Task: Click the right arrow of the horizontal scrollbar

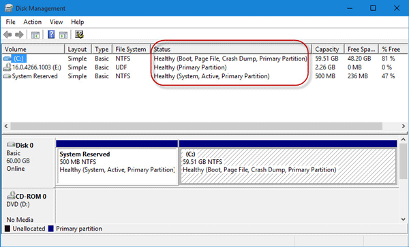Action: click(x=404, y=126)
